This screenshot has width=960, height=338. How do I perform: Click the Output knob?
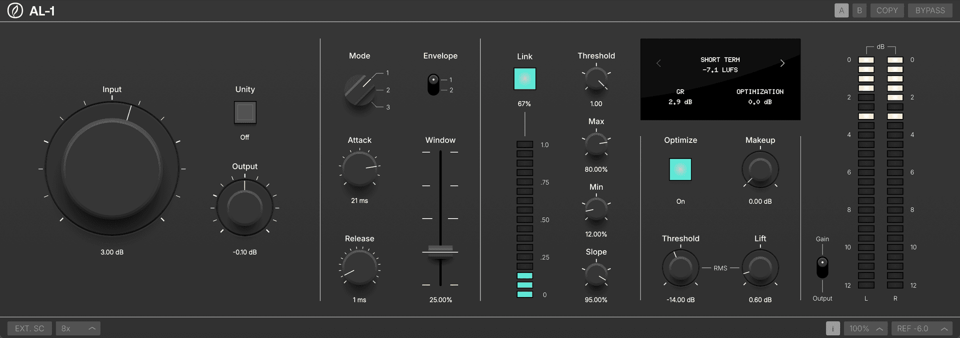click(244, 207)
